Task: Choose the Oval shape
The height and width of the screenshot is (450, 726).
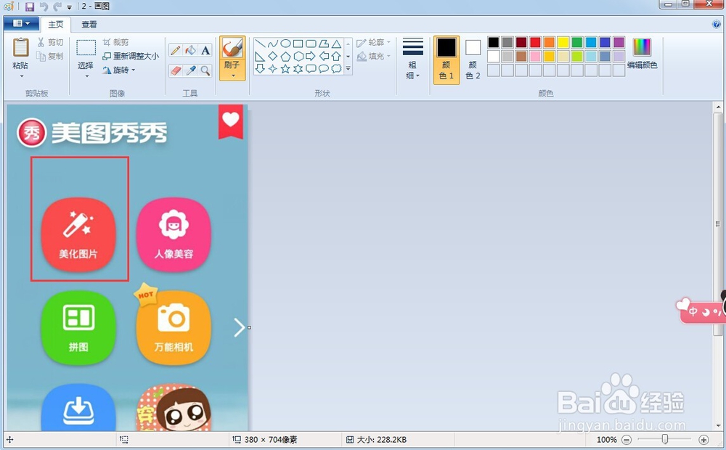Action: click(285, 44)
